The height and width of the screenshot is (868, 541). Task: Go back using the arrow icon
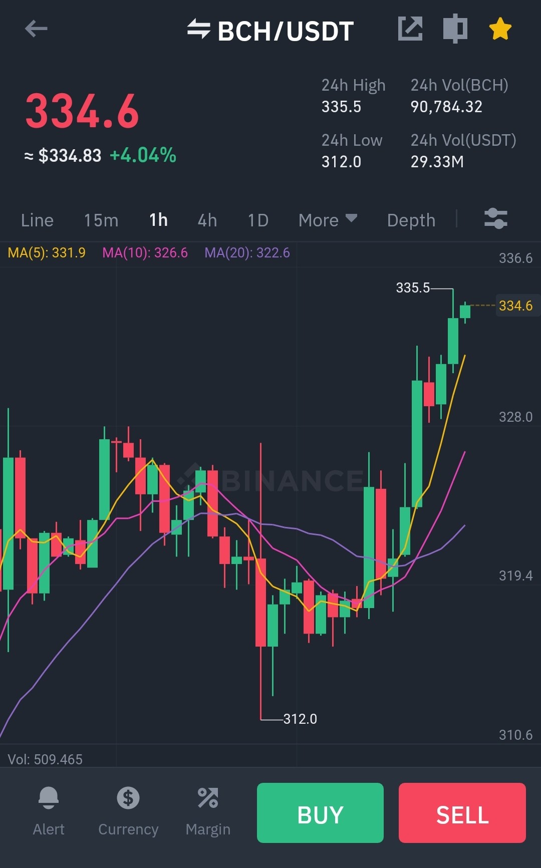click(36, 29)
